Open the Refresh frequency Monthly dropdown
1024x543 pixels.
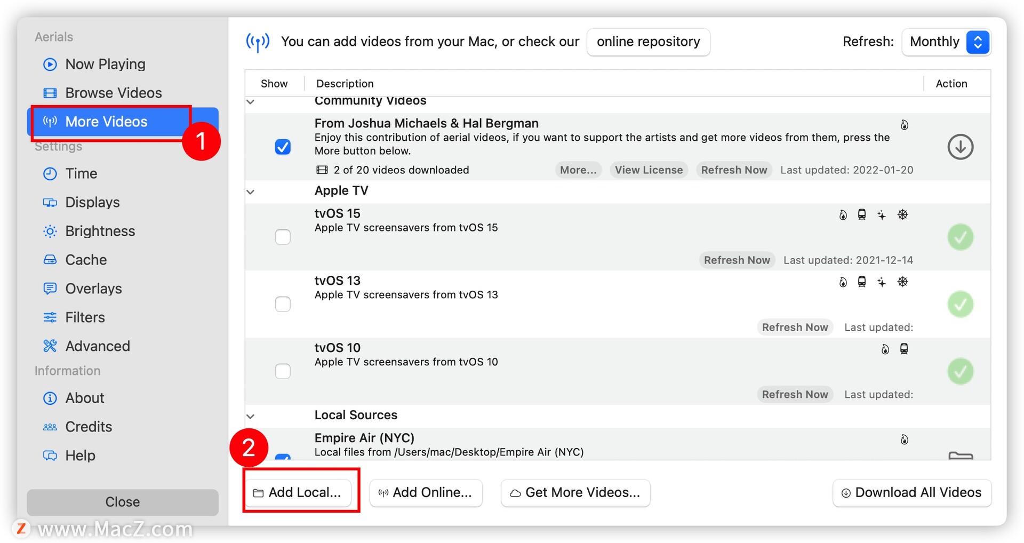pos(946,42)
